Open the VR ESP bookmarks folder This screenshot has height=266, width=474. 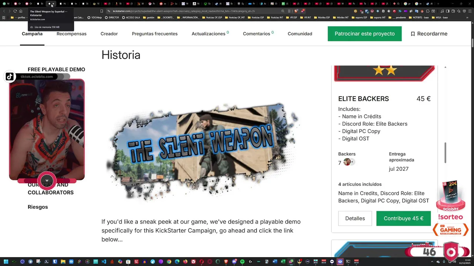tap(291, 17)
